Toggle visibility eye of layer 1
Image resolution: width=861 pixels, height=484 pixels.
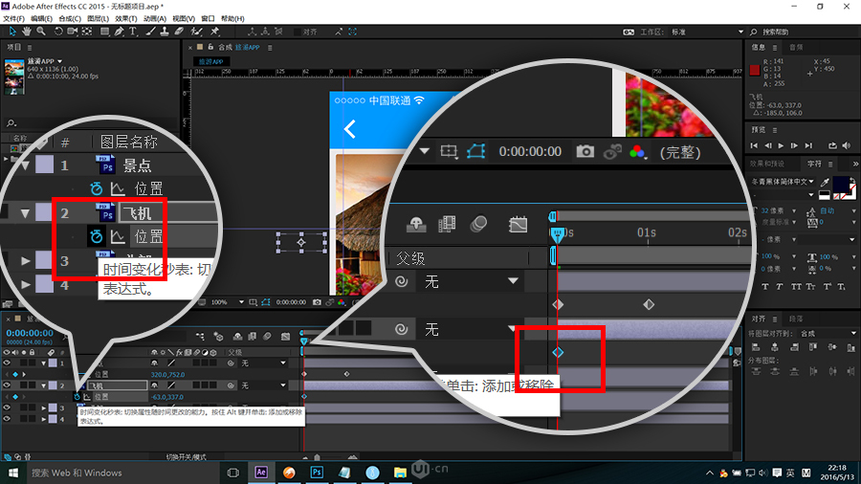pos(7,363)
